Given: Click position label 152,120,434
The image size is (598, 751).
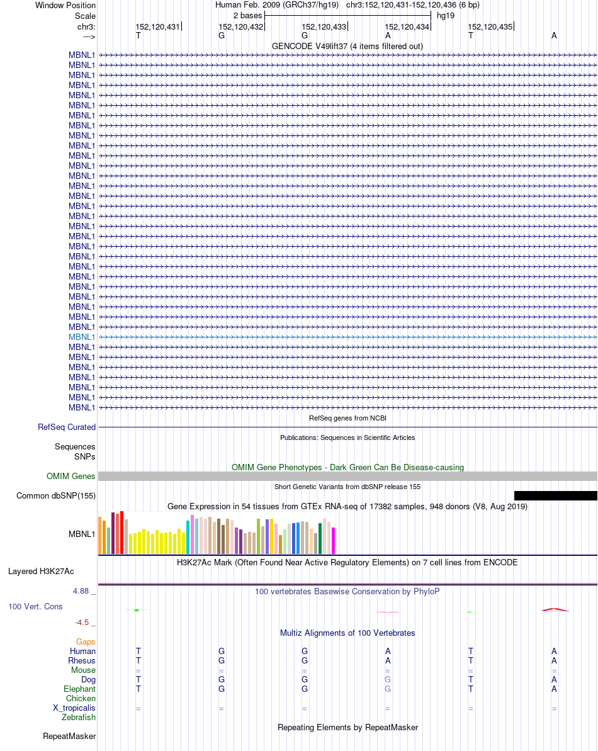Looking at the screenshot, I should (x=407, y=27).
